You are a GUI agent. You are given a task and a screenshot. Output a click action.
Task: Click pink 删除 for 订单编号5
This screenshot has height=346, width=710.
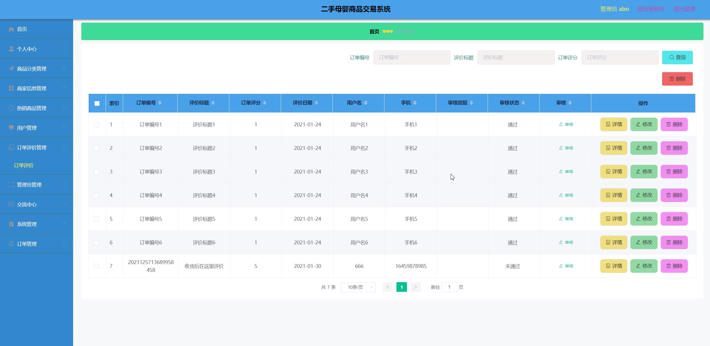click(674, 219)
